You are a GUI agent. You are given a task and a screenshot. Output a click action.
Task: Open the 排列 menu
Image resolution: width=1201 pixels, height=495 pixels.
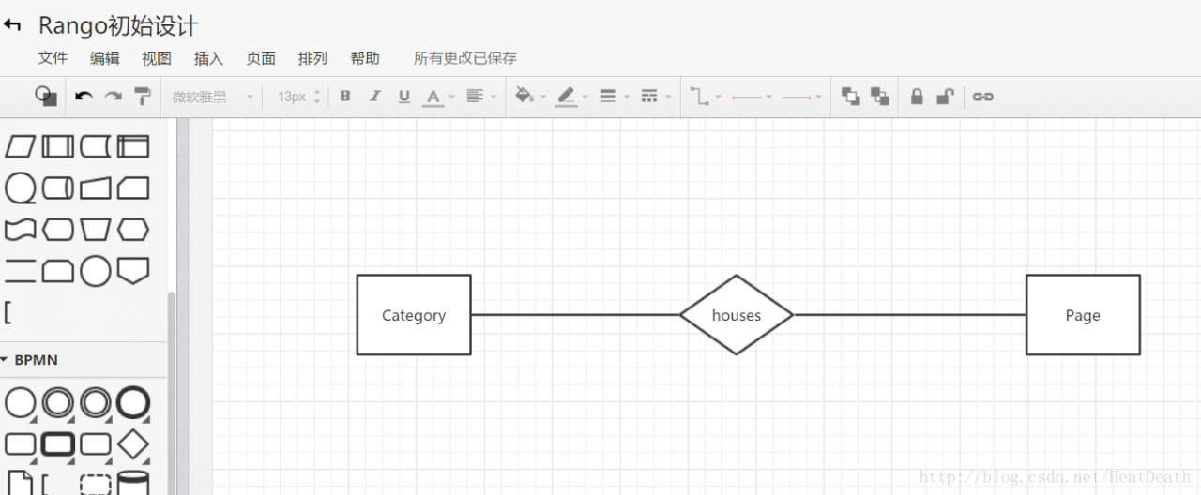(312, 58)
